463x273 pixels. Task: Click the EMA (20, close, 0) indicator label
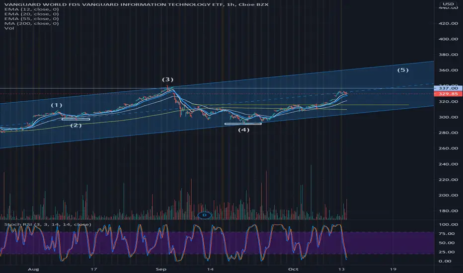31,14
